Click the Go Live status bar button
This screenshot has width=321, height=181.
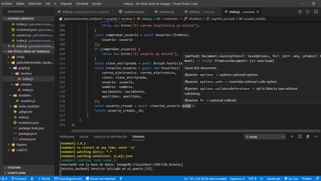(x=291, y=179)
